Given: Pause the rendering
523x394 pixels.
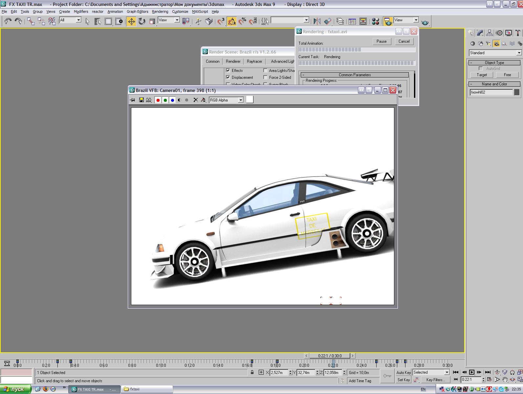Looking at the screenshot, I should click(381, 41).
